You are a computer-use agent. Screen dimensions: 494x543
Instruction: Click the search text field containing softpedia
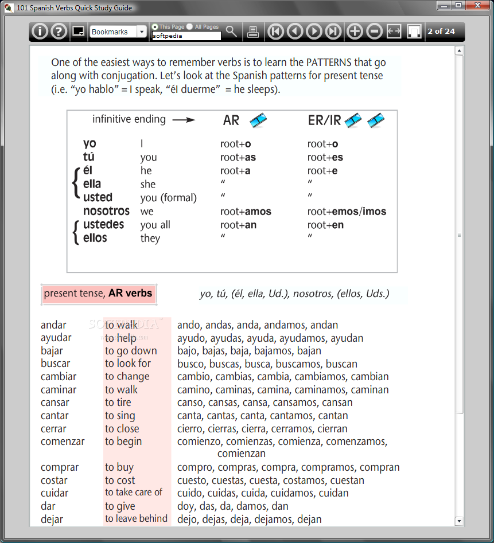pos(186,36)
